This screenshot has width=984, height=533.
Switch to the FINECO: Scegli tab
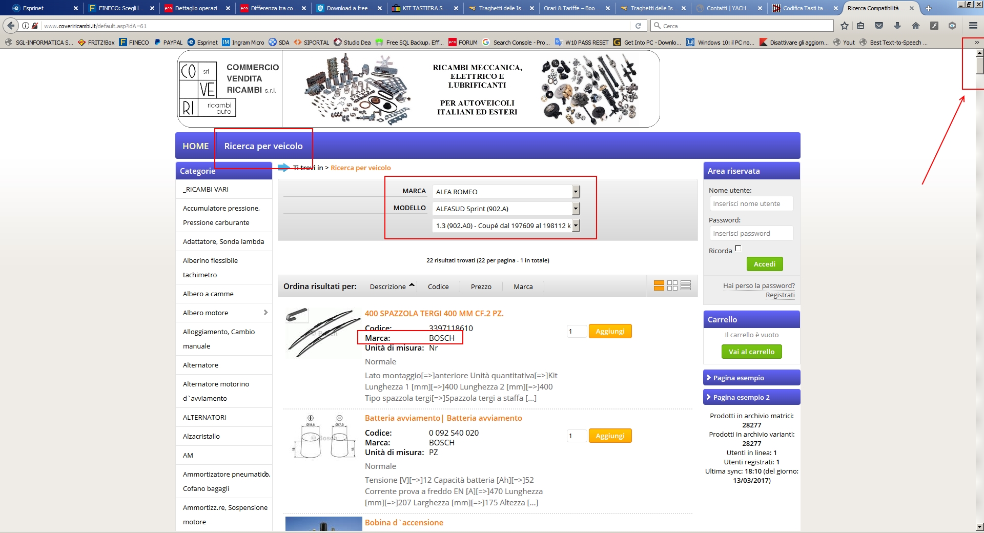point(121,8)
